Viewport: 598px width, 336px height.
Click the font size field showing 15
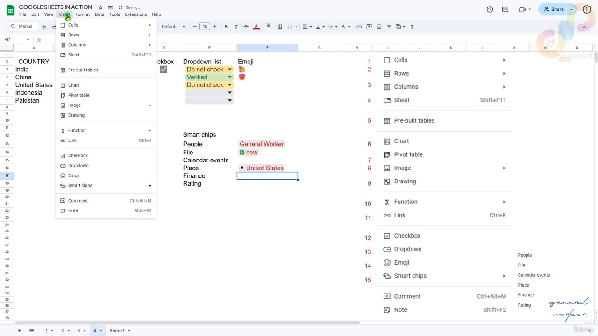click(205, 27)
